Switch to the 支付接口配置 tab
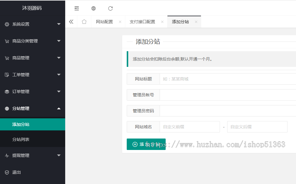 coord(142,22)
